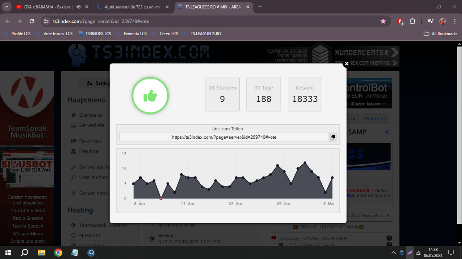The image size is (462, 259).
Task: Switch to the Editieren tab
Action: click(375, 119)
